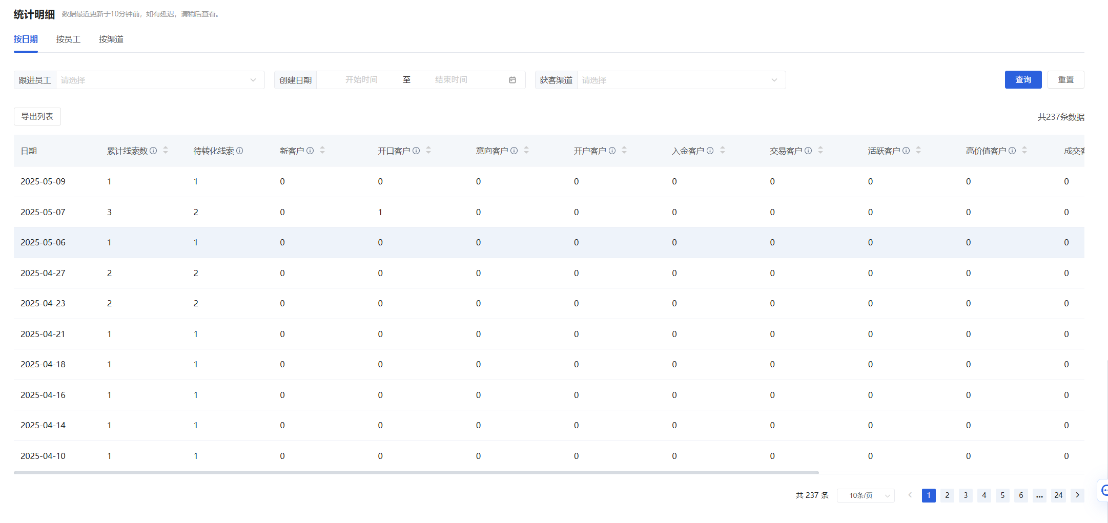The height and width of the screenshot is (523, 1108).
Task: Click info icon beside 交易客户 header
Action: tap(808, 151)
